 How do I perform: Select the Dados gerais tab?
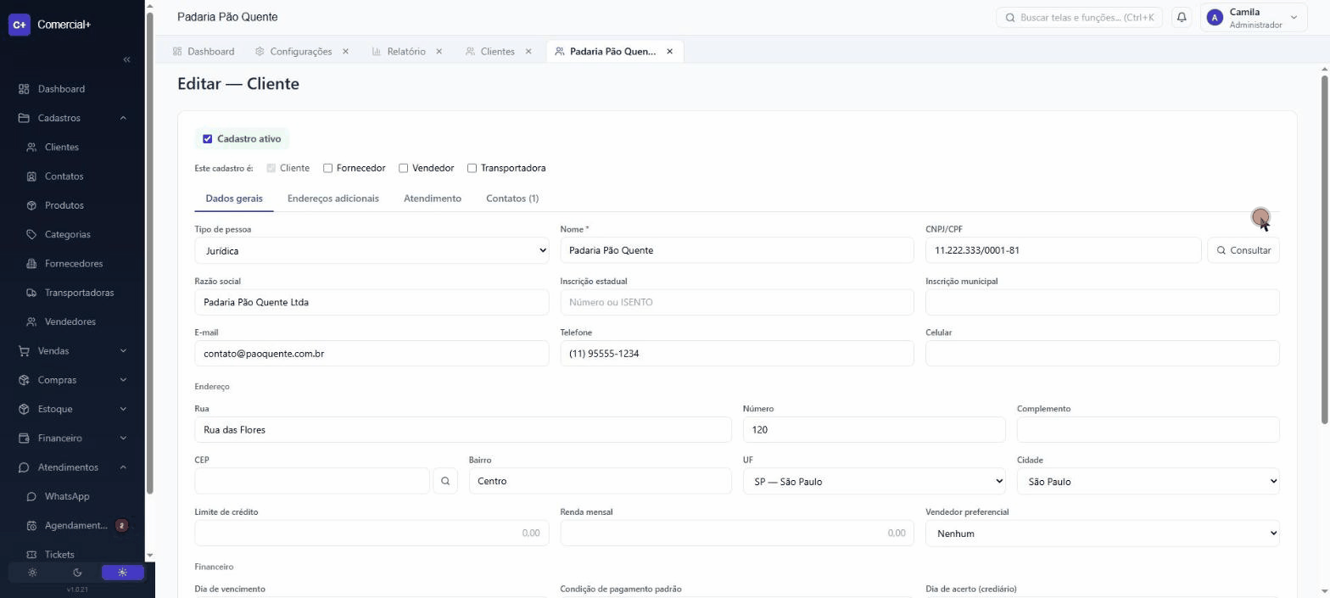coord(234,198)
